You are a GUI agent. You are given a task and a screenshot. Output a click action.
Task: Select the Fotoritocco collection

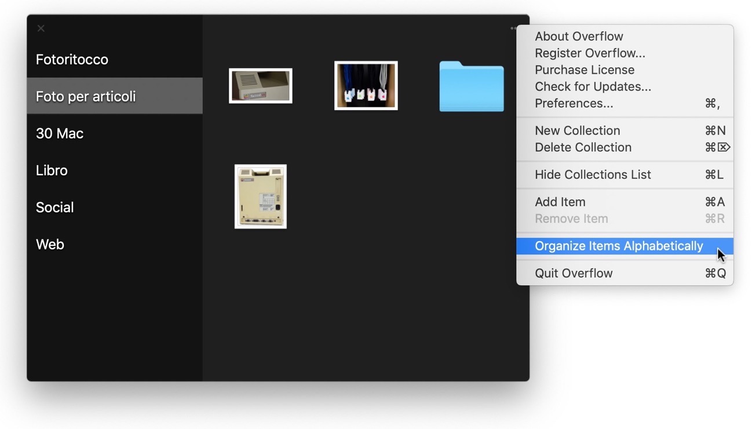72,59
